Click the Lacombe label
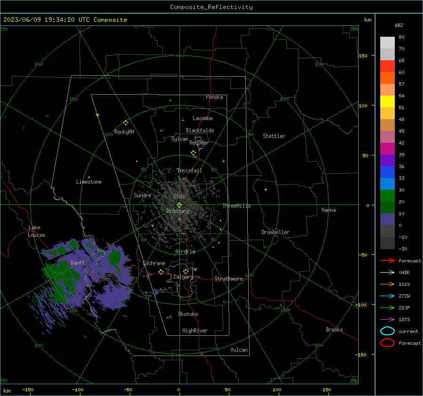The height and width of the screenshot is (396, 423). click(203, 118)
